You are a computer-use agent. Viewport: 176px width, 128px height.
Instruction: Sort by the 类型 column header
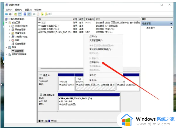point(81,19)
